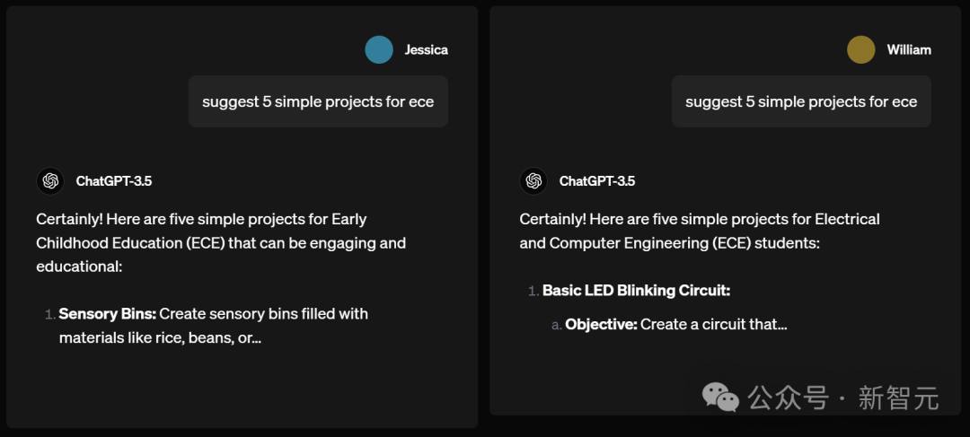Click William's olive-yellow avatar circle
This screenshot has width=970, height=437.
click(860, 50)
